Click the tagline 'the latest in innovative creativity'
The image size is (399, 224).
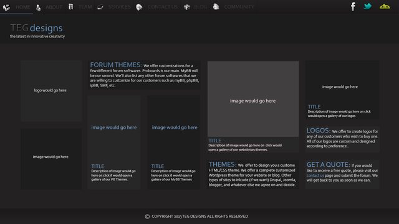[37, 36]
